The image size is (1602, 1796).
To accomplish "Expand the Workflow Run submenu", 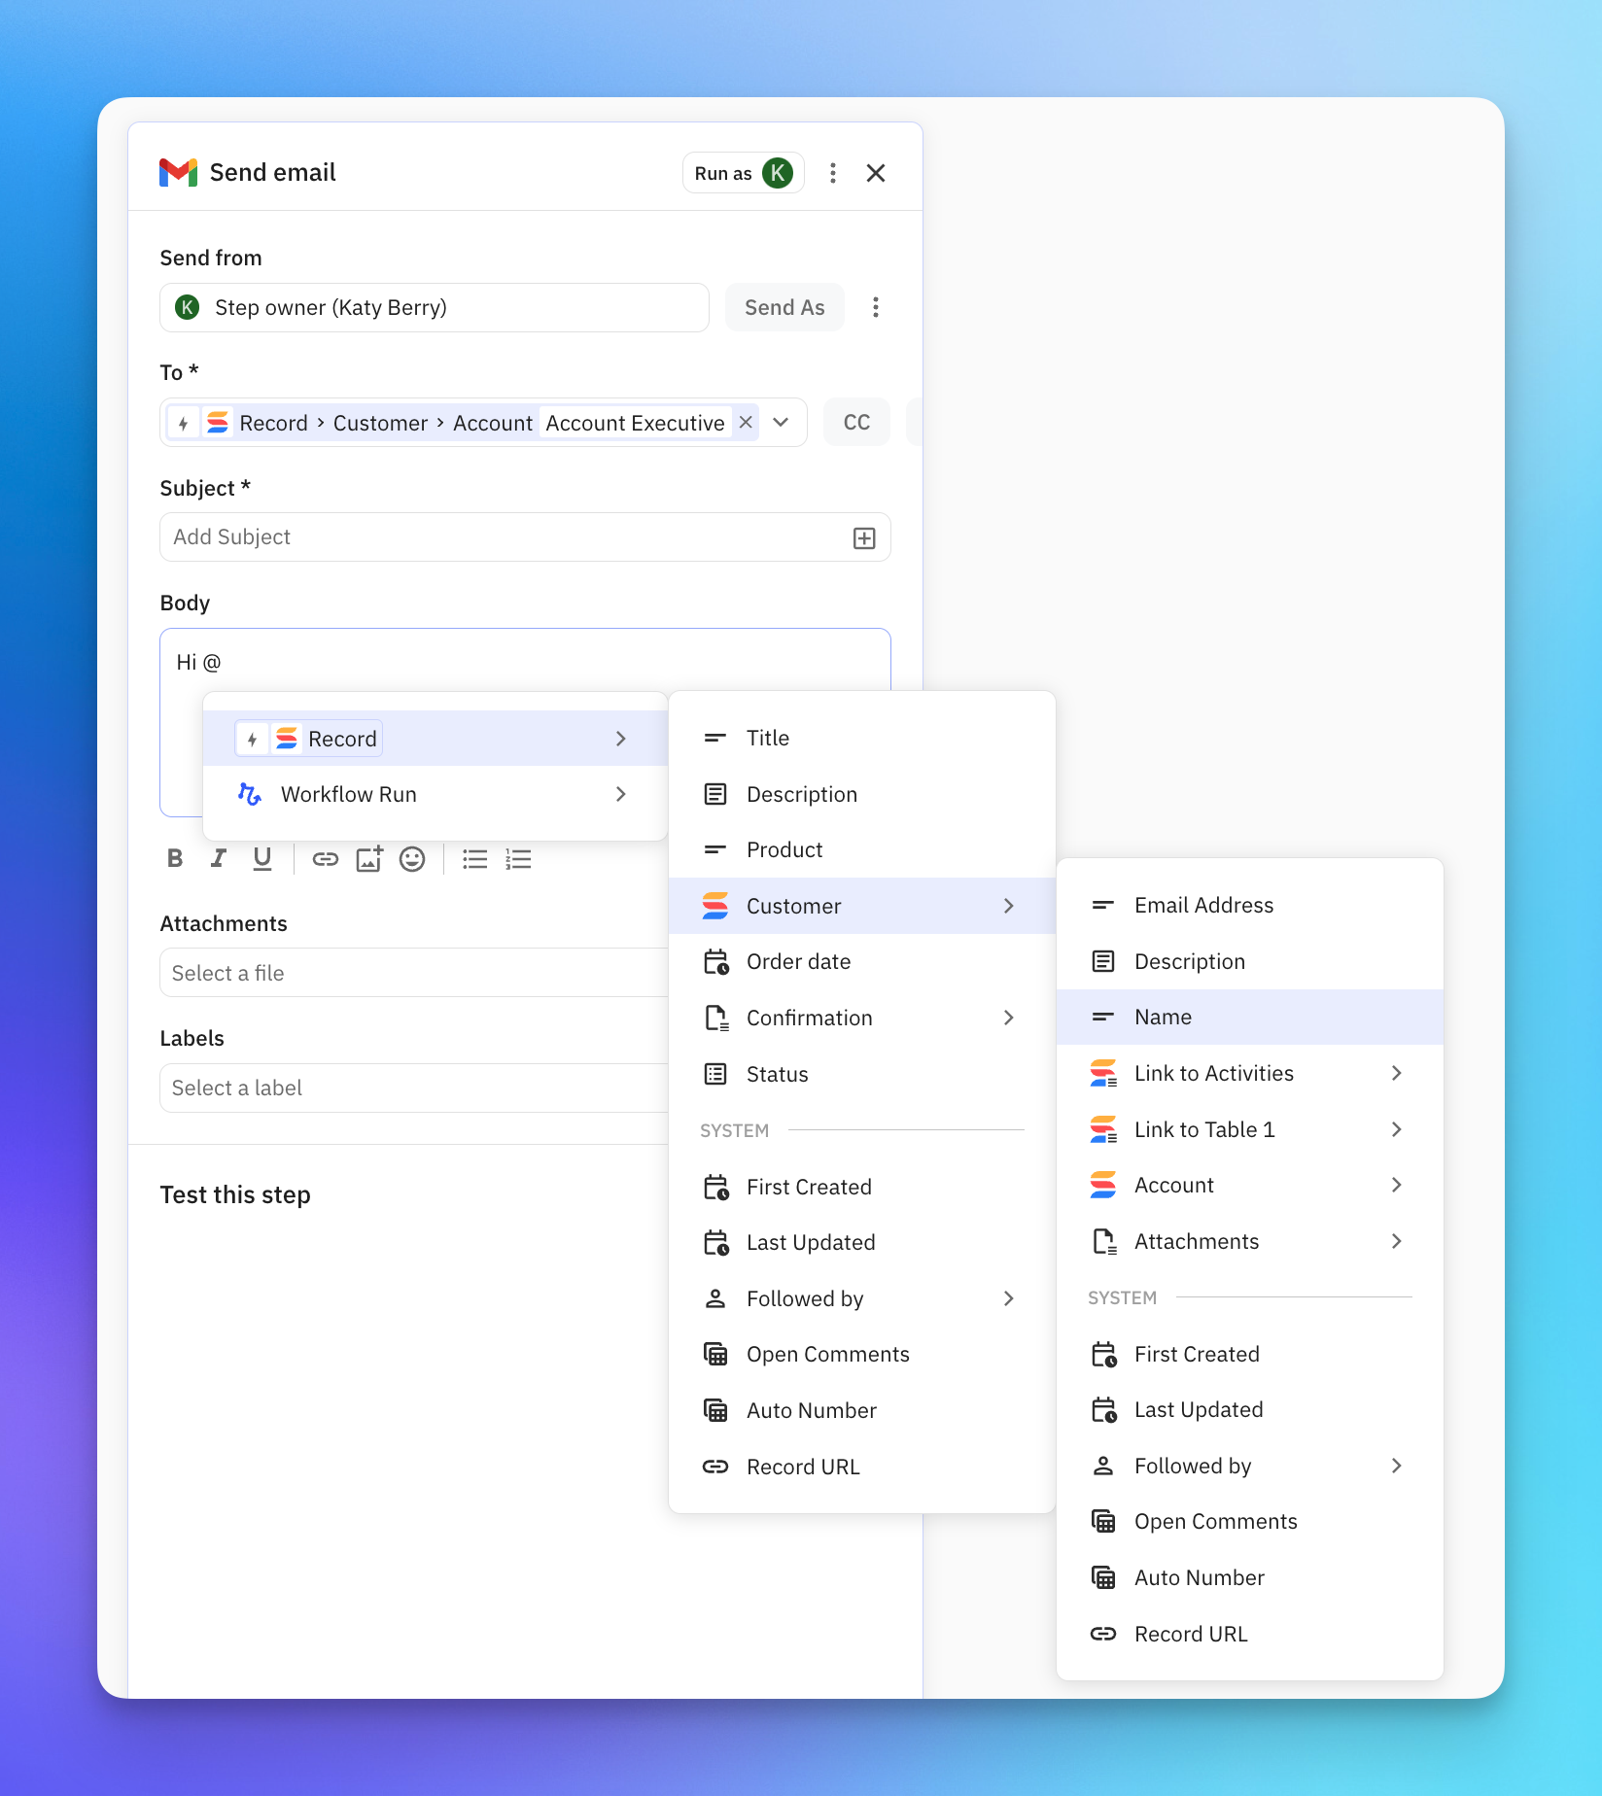I will coord(621,795).
